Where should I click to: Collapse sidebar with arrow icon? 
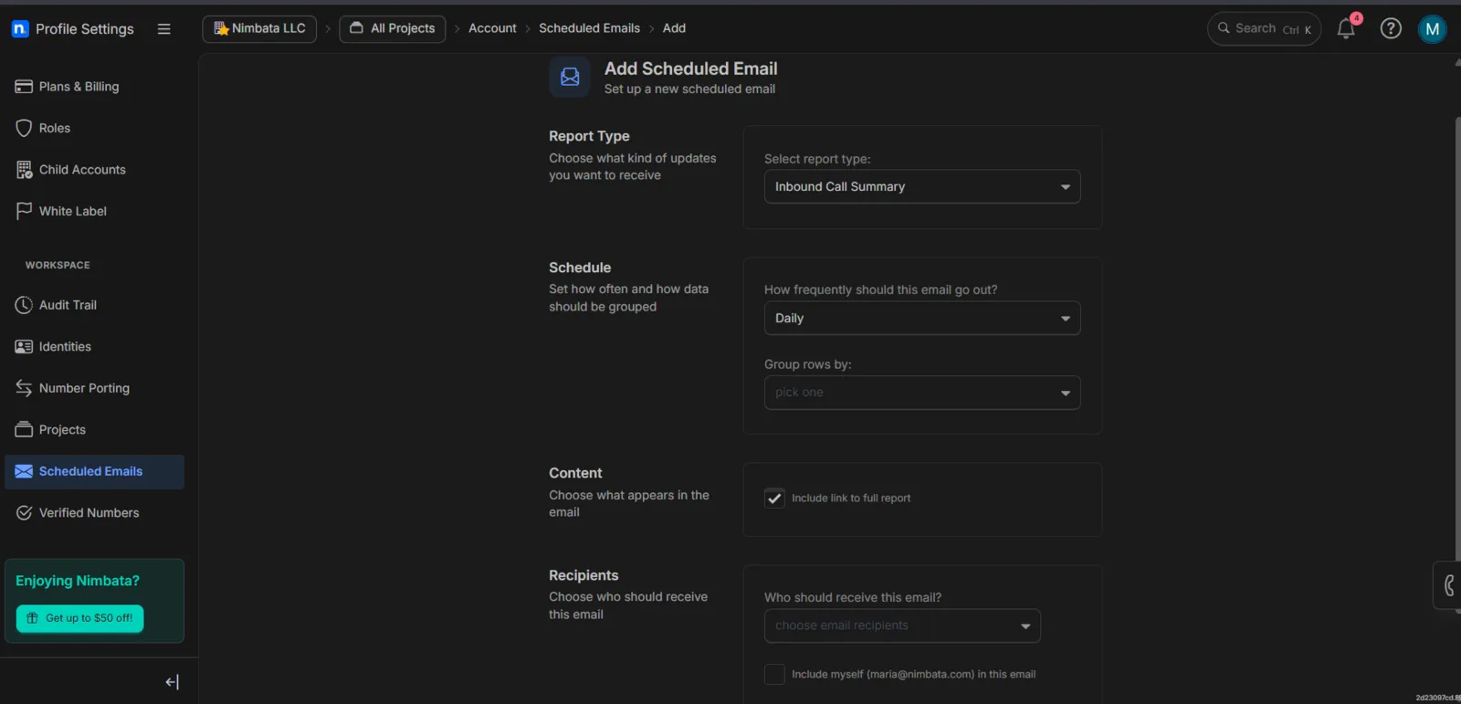coord(172,682)
